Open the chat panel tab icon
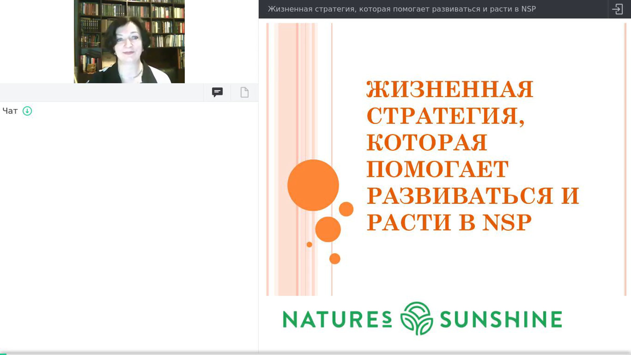Viewport: 631px width, 355px height. click(217, 92)
